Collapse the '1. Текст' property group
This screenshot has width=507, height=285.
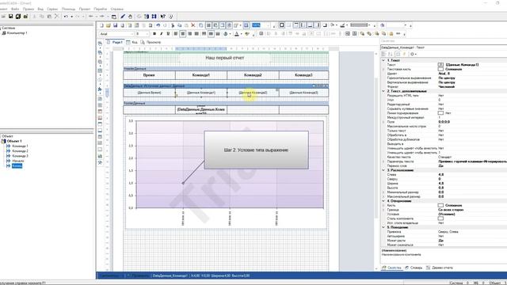point(383,60)
